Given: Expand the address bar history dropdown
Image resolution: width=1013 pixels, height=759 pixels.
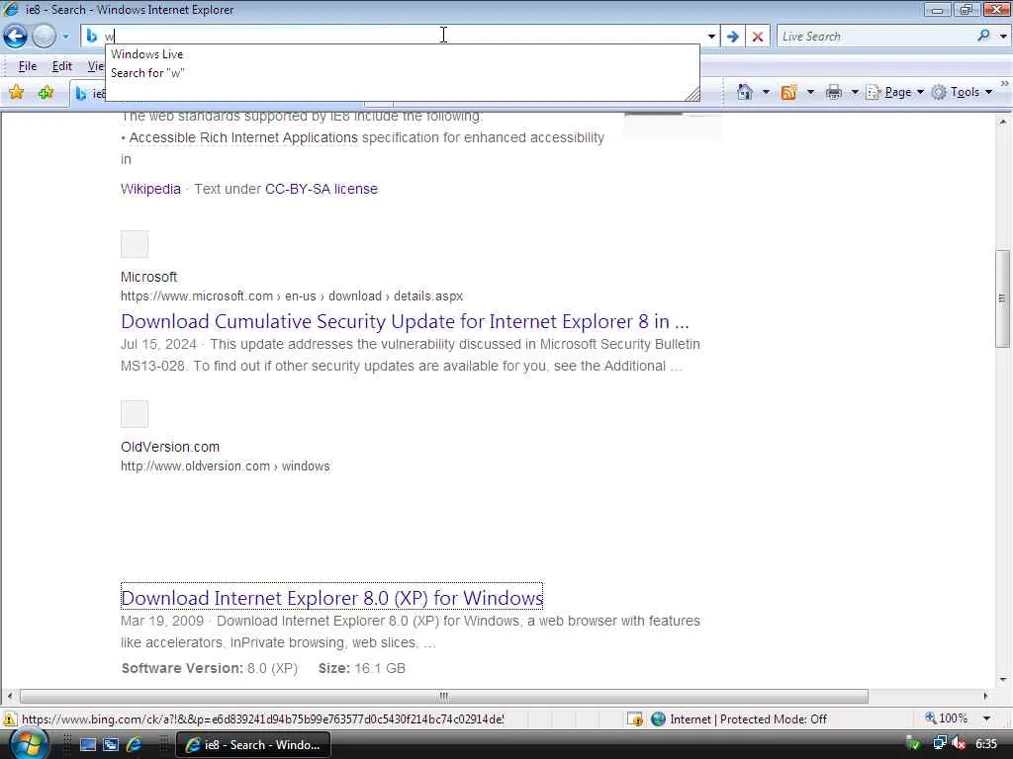Looking at the screenshot, I should coord(711,37).
